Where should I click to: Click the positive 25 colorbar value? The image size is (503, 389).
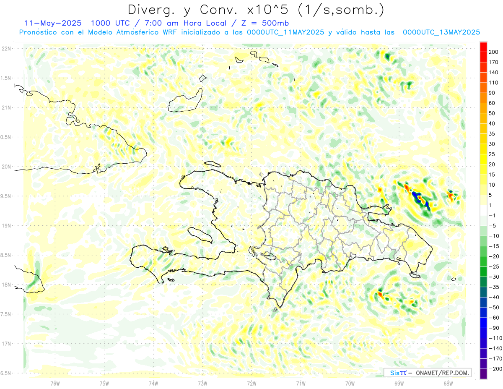[492, 154]
